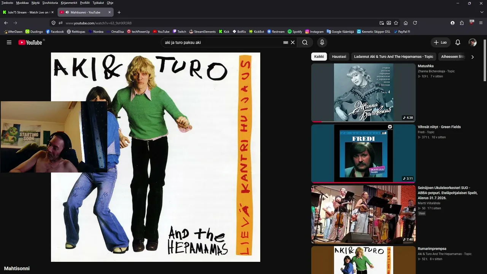List all tabs dropdown arrow

pyautogui.click(x=482, y=12)
